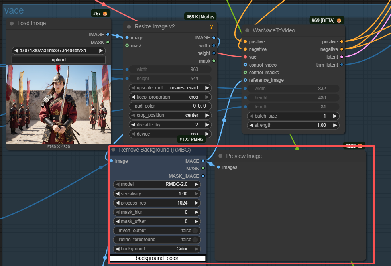This screenshot has width=391, height=266.
Task: Increase process_res with right arrow
Action: coord(196,203)
